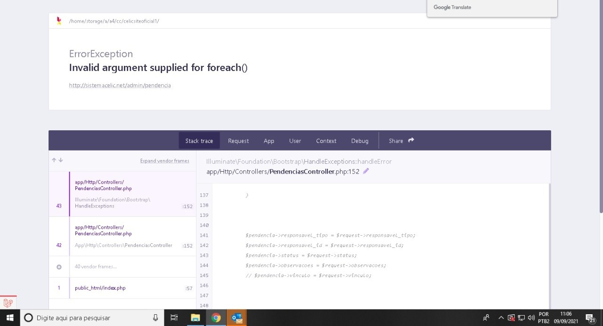Image resolution: width=603 pixels, height=326 pixels.
Task: Click the down arrow to go to next stack frame
Action: tap(59, 160)
